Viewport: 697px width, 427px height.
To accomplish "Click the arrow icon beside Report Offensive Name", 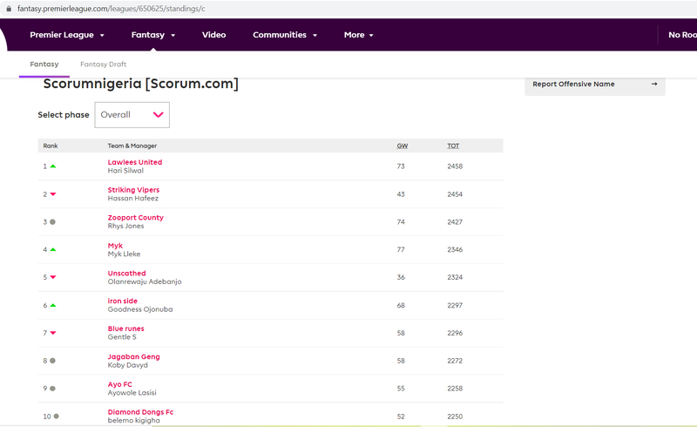I will 654,84.
